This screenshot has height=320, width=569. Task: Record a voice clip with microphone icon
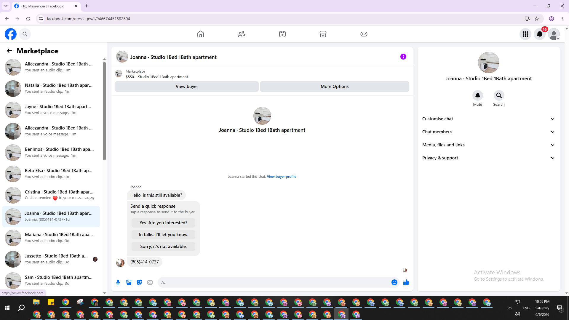(x=118, y=282)
